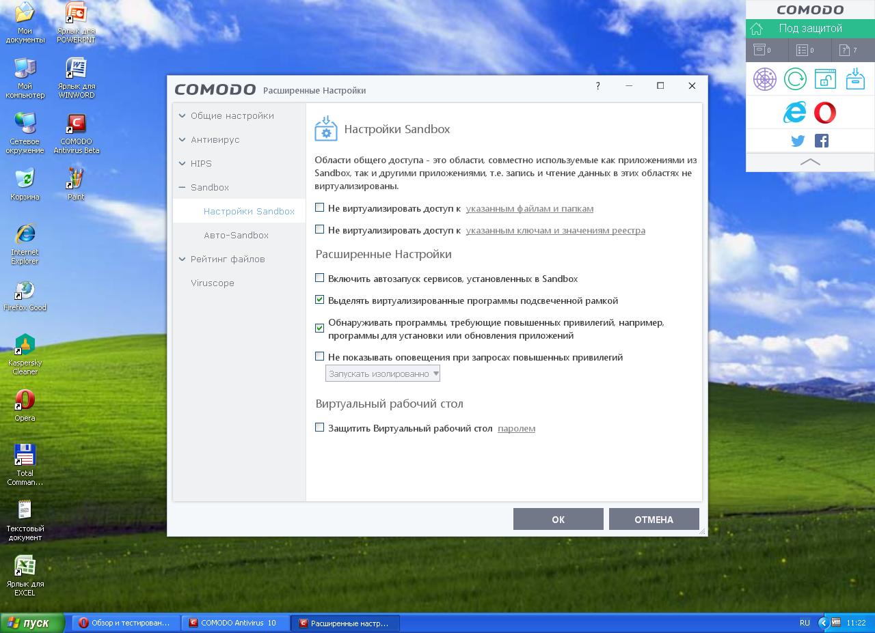The height and width of the screenshot is (633, 875).
Task: Open help with the question mark button
Action: pyautogui.click(x=598, y=86)
